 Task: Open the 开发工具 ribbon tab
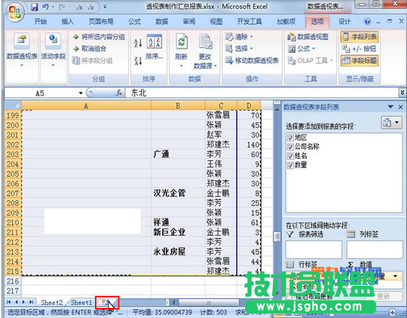coord(249,21)
